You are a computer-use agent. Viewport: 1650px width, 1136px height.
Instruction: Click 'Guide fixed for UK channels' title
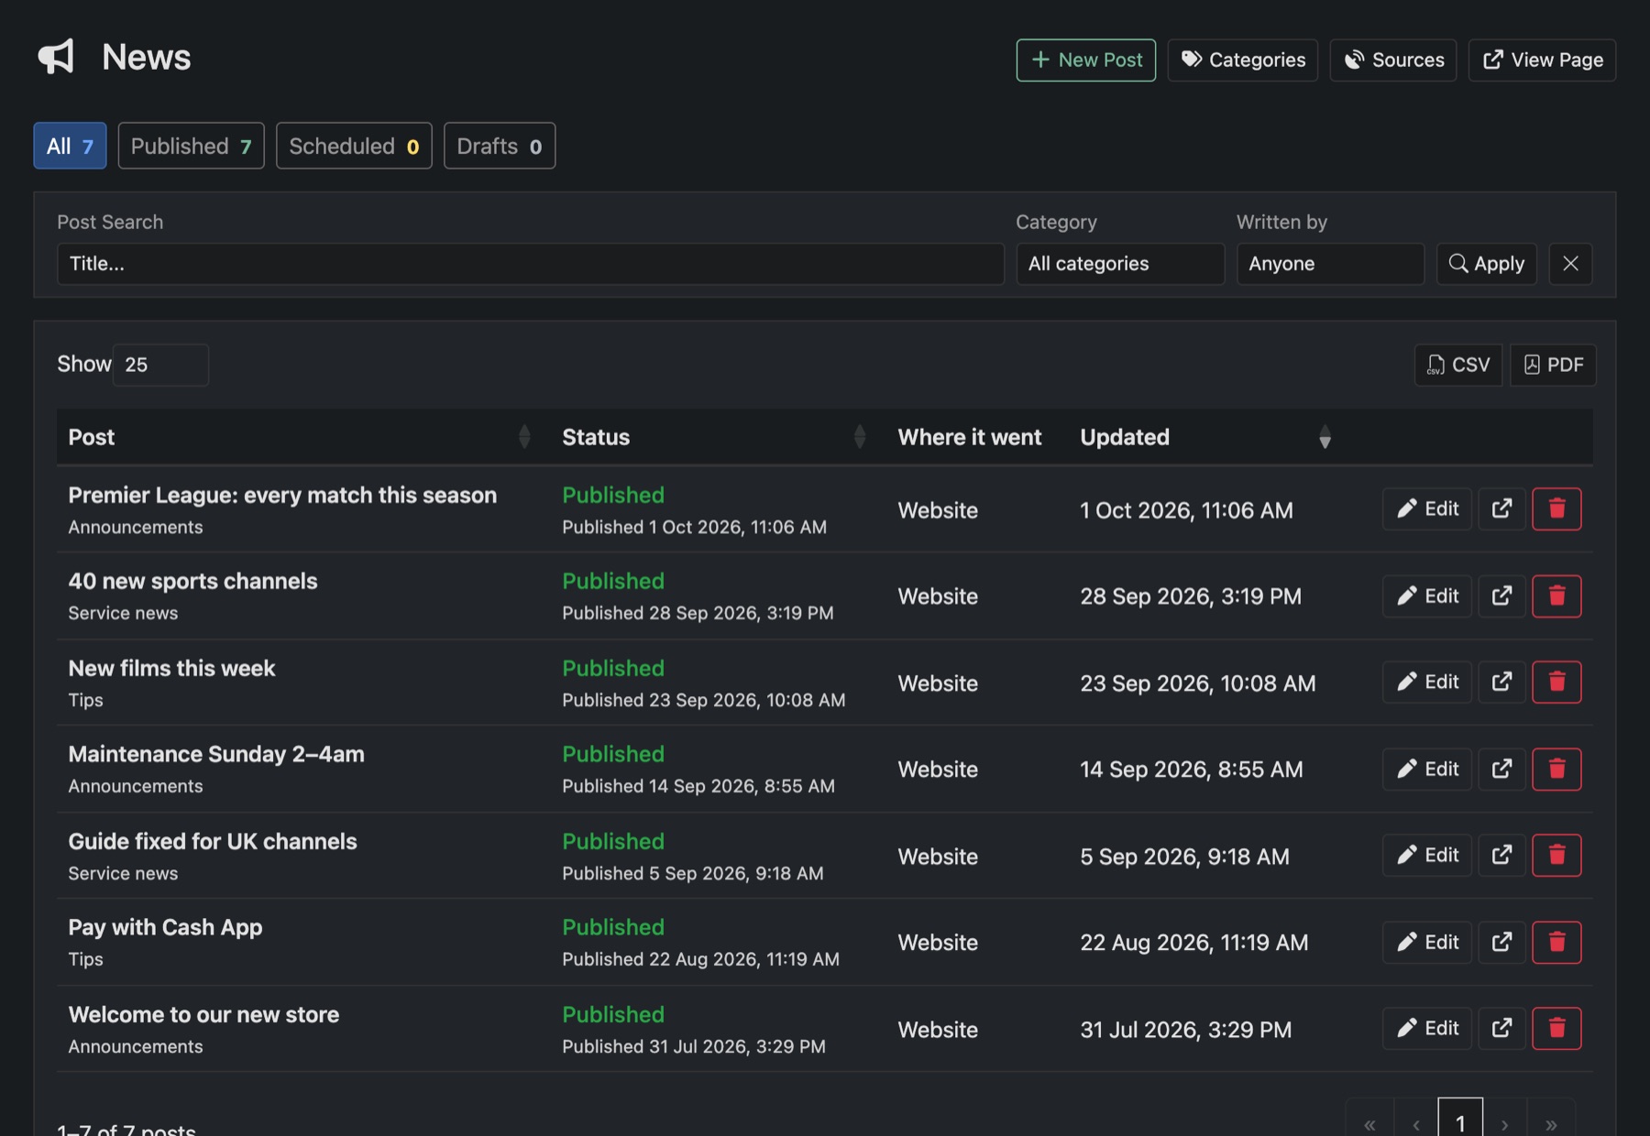(213, 841)
